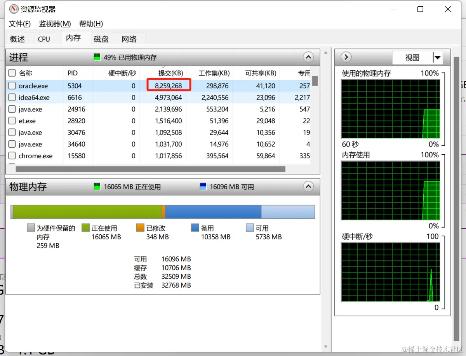Check the idea64.exe process checkbox
The image size is (466, 356).
point(12,98)
